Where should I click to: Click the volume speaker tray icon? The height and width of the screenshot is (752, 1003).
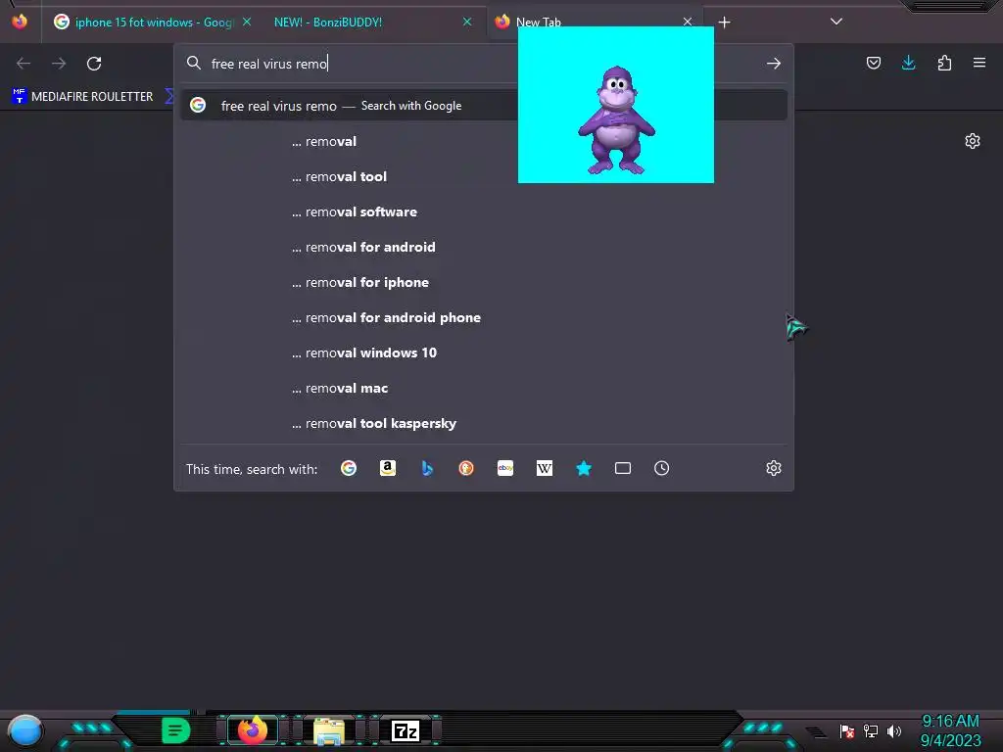coord(894,730)
